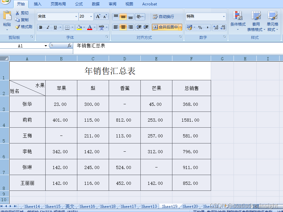Open Format as Table (套用表格格式)

(x=256, y=21)
